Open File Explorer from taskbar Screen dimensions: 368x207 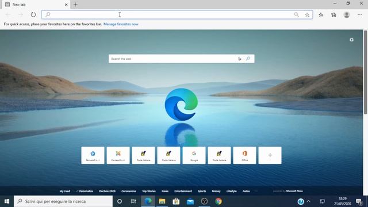click(162, 201)
